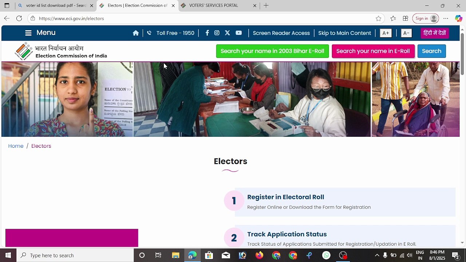Open the ECI Facebook page icon
This screenshot has height=262, width=466.
click(x=207, y=33)
